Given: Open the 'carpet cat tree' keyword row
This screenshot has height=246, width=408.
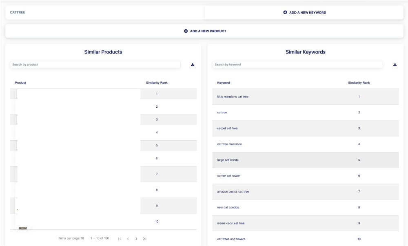Looking at the screenshot, I should click(x=227, y=129).
